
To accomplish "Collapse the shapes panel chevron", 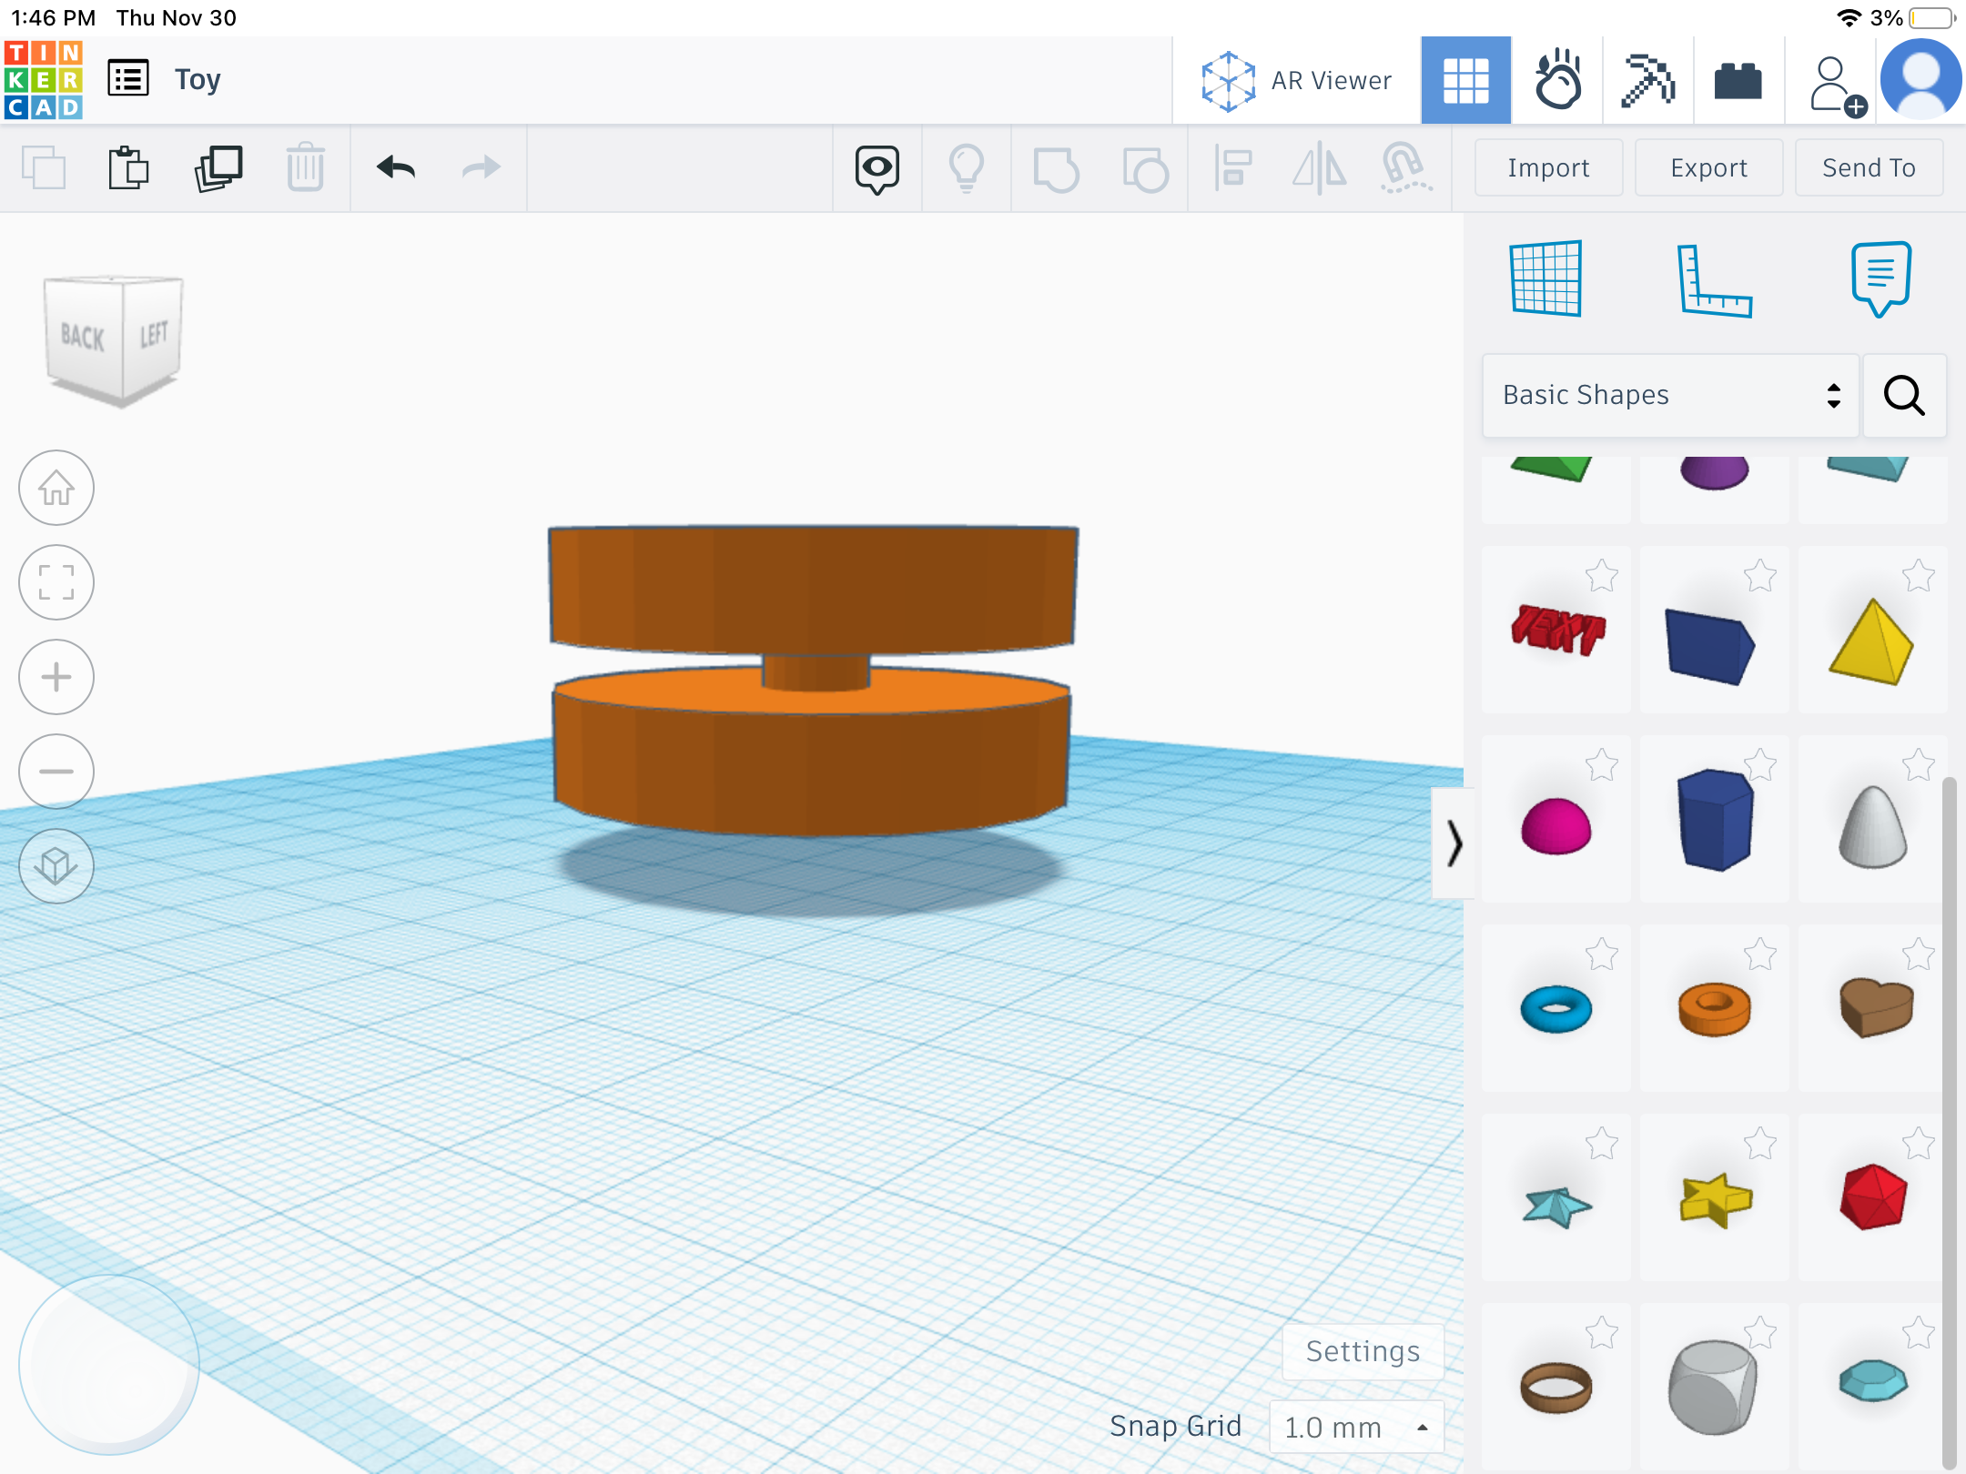I will pos(1454,843).
